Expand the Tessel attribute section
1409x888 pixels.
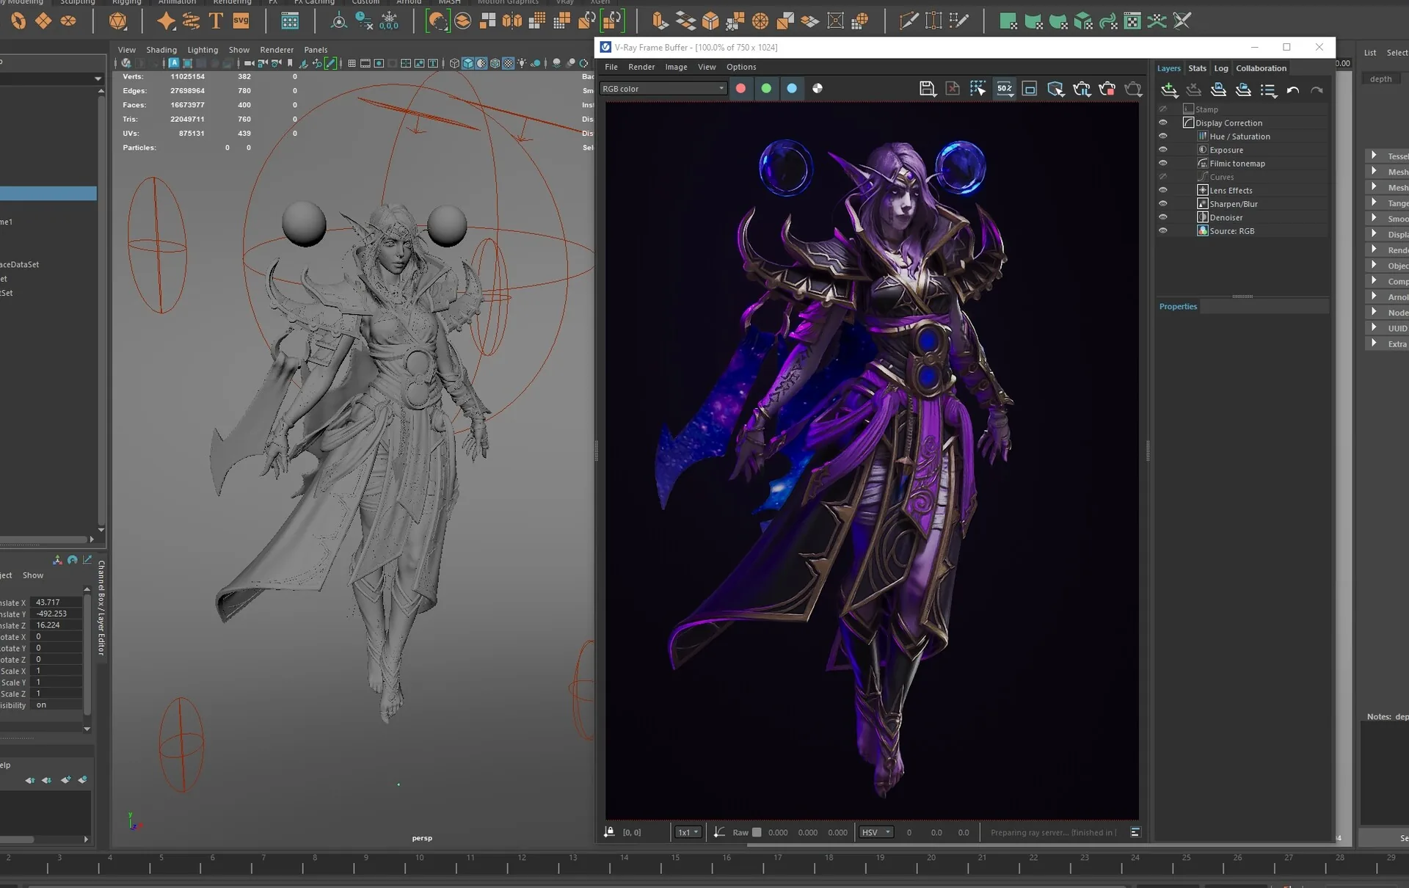click(1374, 156)
